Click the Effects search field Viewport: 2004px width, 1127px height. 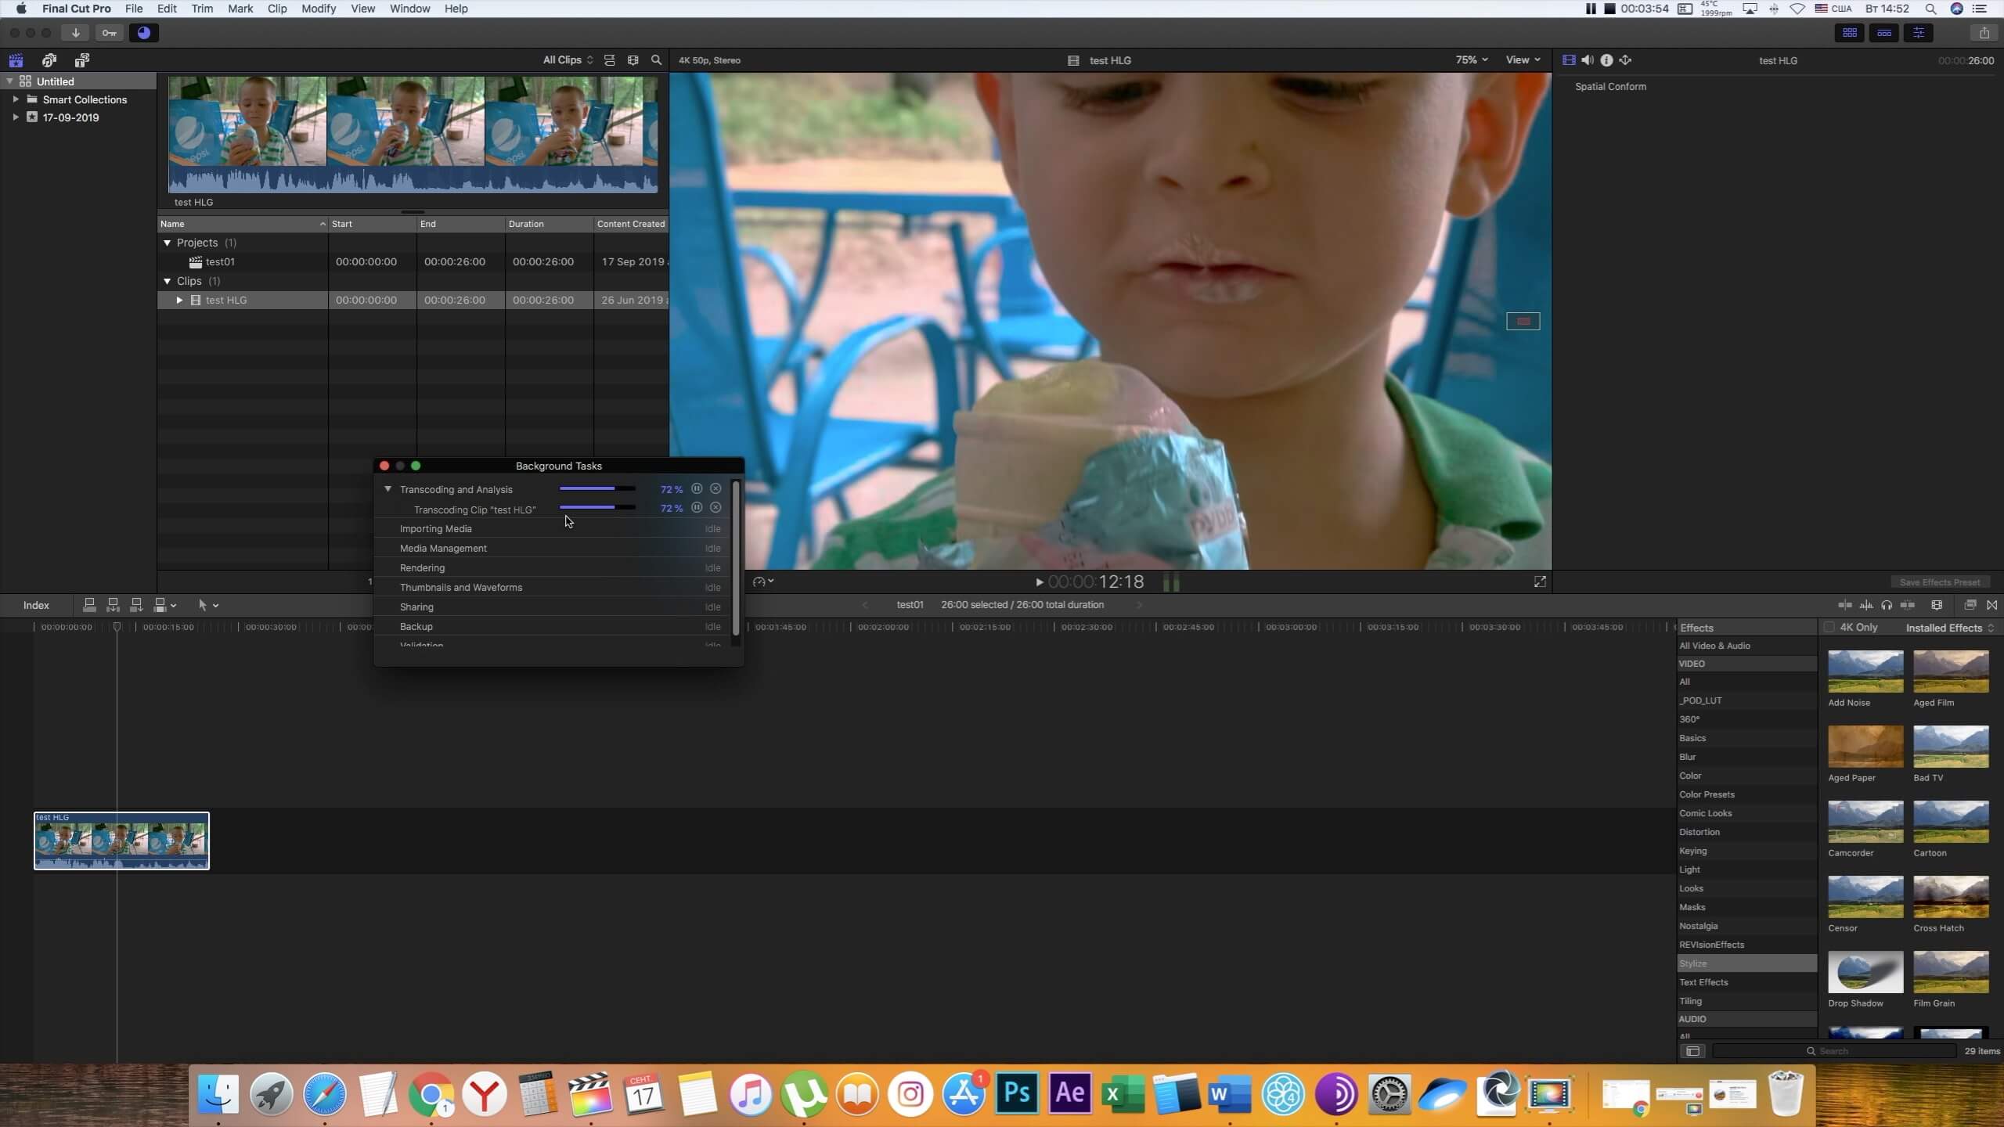click(x=1834, y=1051)
